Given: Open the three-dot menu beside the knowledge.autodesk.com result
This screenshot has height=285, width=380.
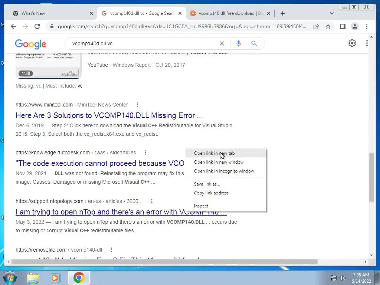Looking at the screenshot, I should [145, 153].
